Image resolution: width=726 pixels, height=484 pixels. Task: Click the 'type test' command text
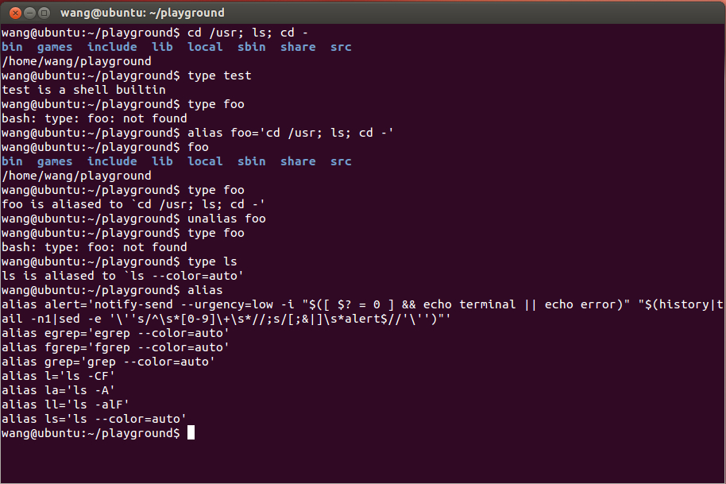tap(219, 76)
